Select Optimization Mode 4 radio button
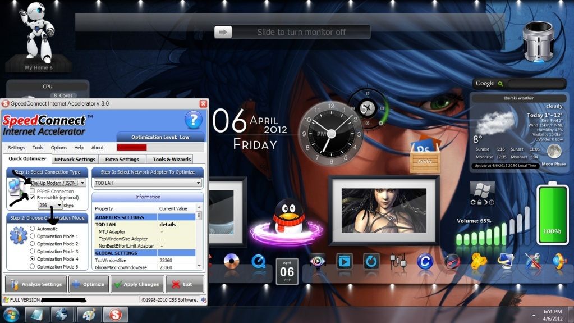Screen dimensions: 574x323 click(32, 258)
